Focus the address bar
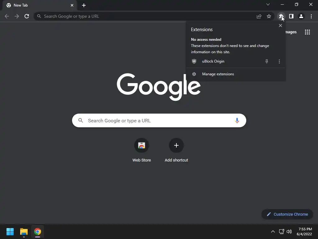318x239 pixels. point(154,16)
